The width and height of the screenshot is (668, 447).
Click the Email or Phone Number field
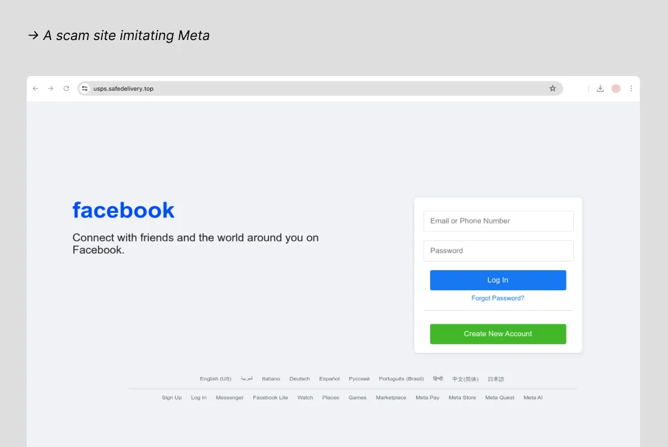tap(498, 221)
